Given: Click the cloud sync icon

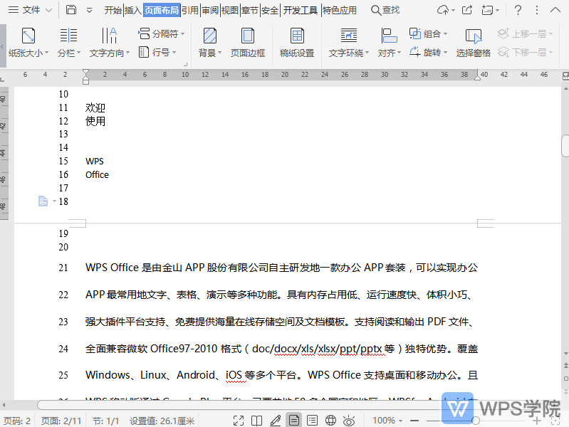Looking at the screenshot, I should click(x=443, y=10).
